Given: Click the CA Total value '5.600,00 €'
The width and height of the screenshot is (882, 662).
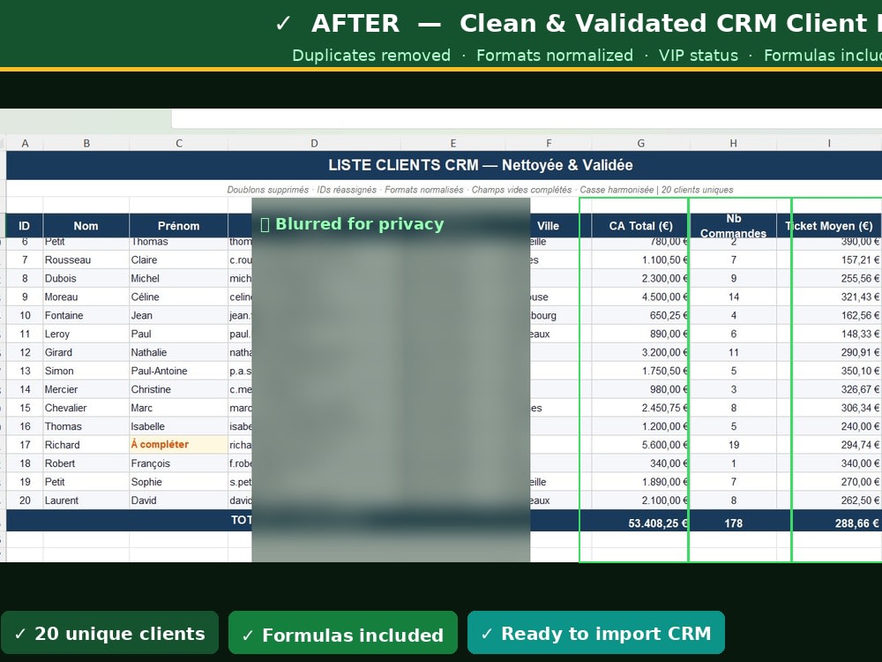Looking at the screenshot, I should click(x=640, y=445).
